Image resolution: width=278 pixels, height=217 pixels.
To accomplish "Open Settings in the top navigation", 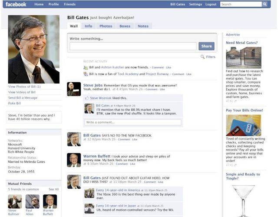I will (x=195, y=4).
